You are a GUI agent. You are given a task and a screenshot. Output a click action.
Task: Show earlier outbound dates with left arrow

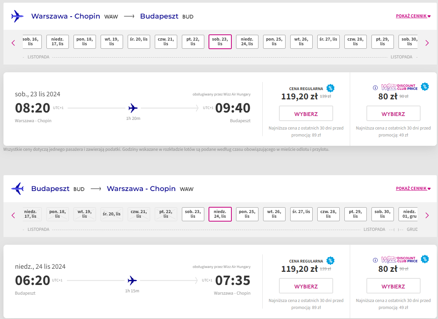(13, 43)
